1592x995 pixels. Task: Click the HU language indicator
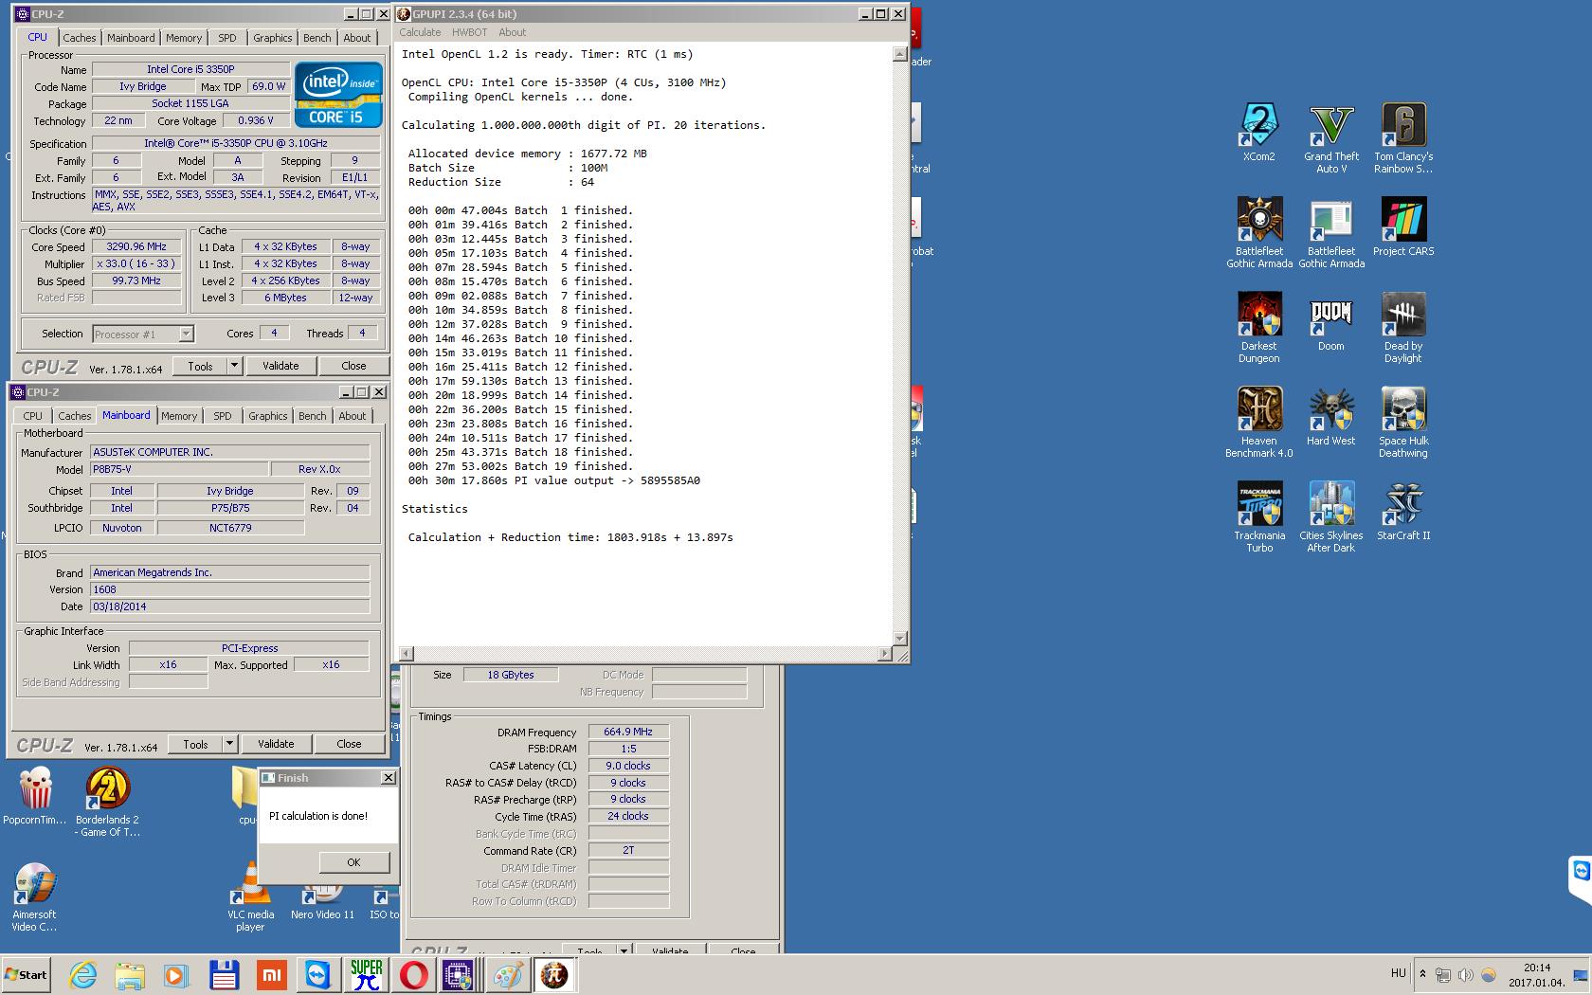(1398, 973)
